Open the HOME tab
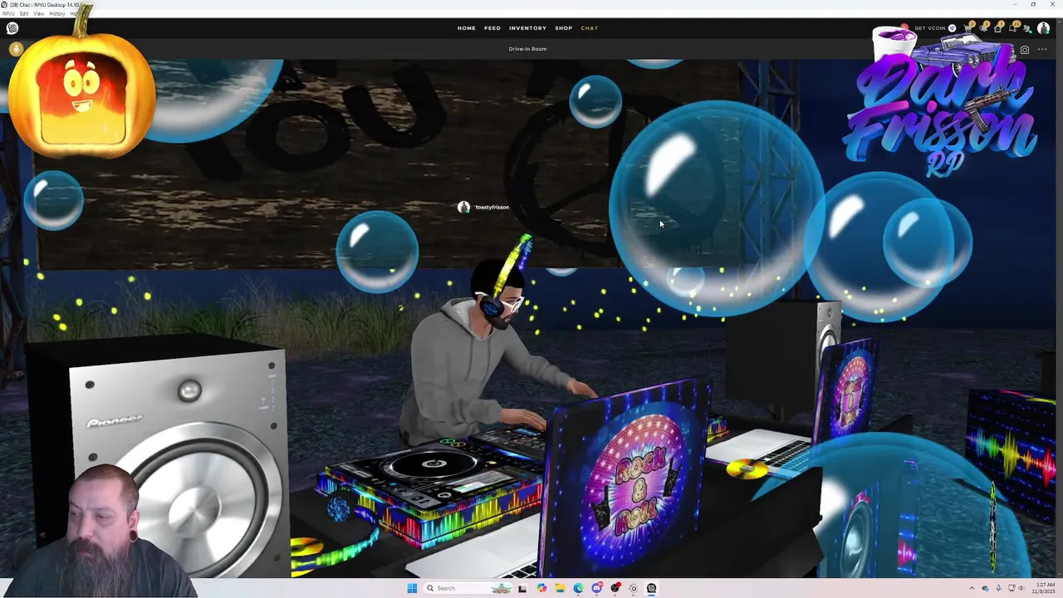 (466, 28)
